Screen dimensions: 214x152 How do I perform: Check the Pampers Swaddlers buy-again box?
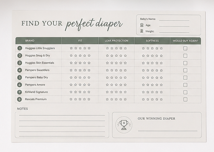[x=185, y=70]
